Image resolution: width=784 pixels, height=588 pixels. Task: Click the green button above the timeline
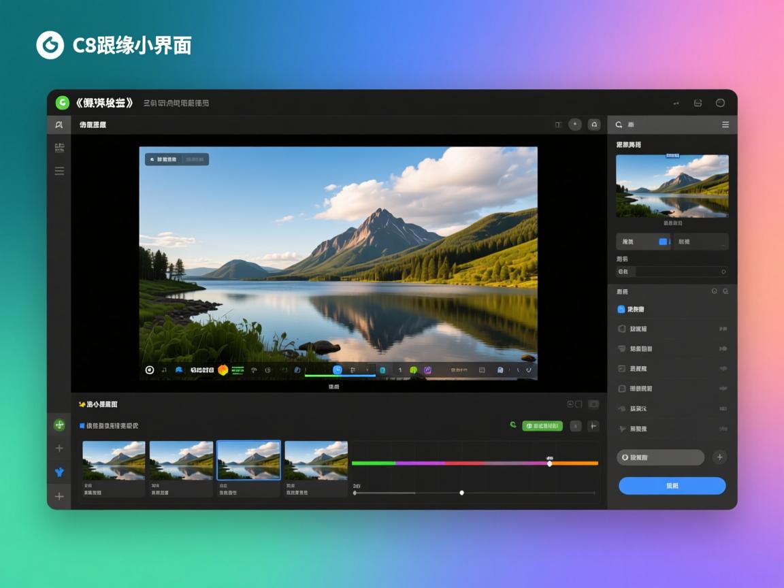[x=542, y=426]
